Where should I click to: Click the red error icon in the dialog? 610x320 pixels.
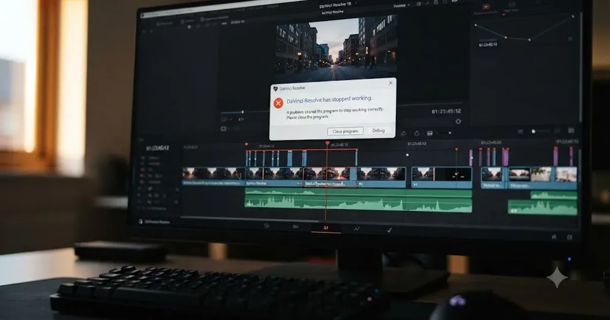point(278,103)
